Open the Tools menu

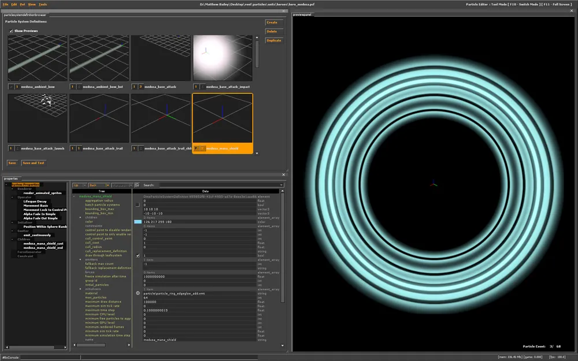[x=43, y=4]
